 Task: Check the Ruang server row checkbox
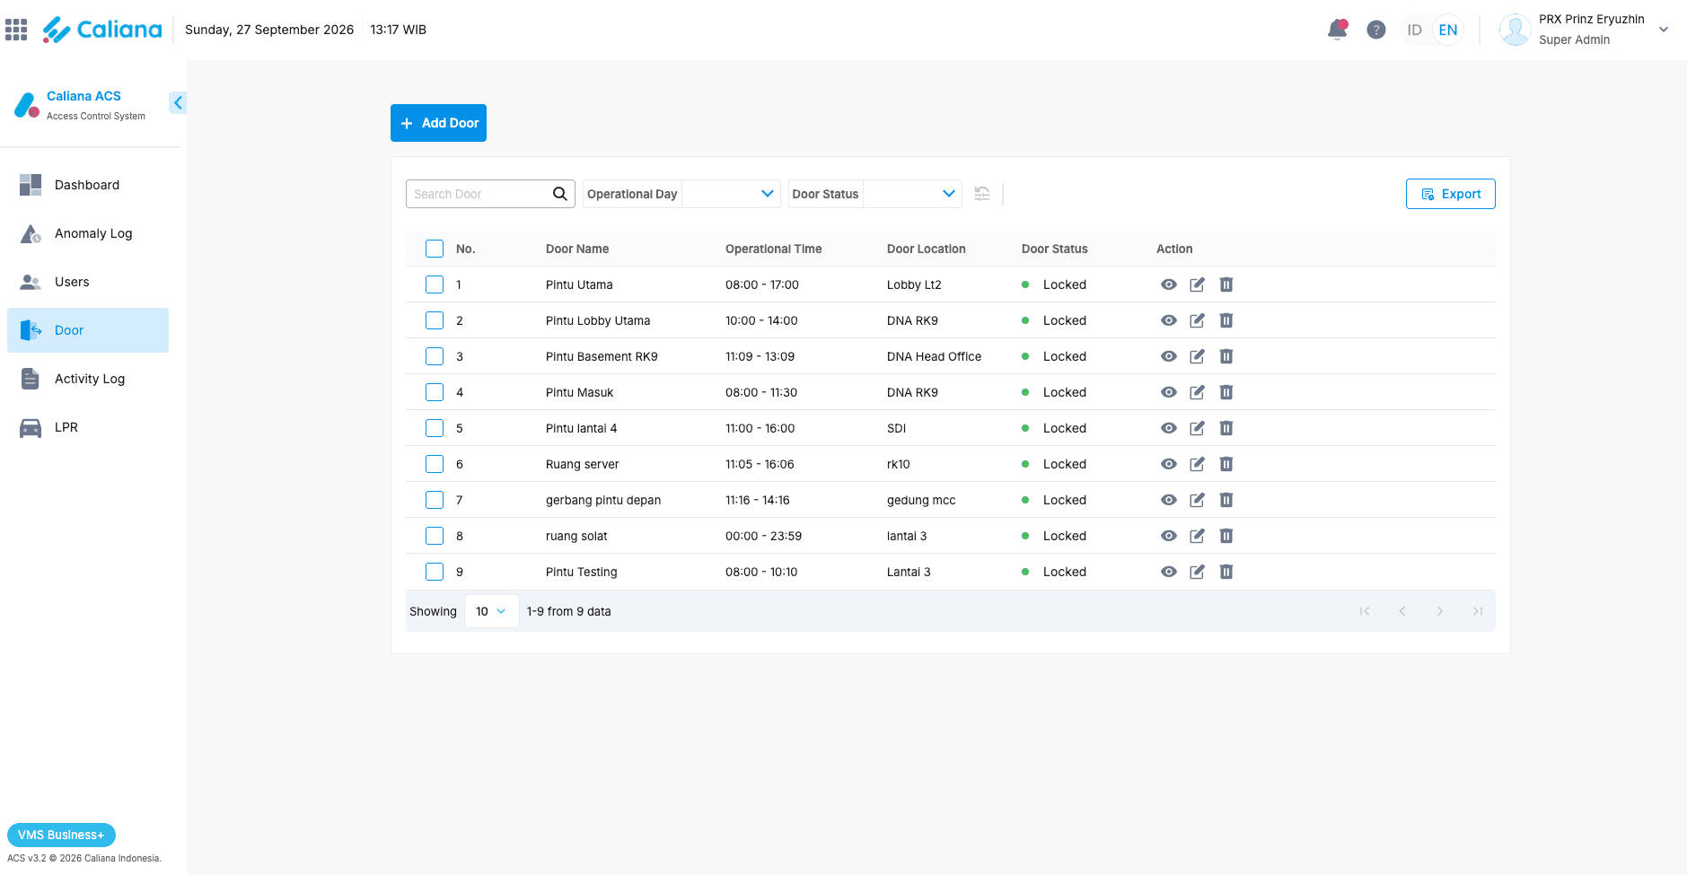tap(435, 464)
